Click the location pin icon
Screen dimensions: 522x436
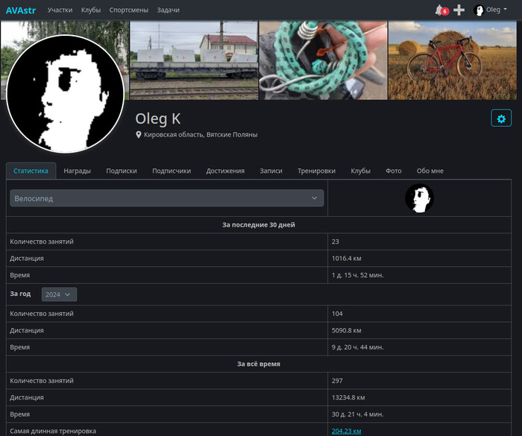tap(139, 135)
